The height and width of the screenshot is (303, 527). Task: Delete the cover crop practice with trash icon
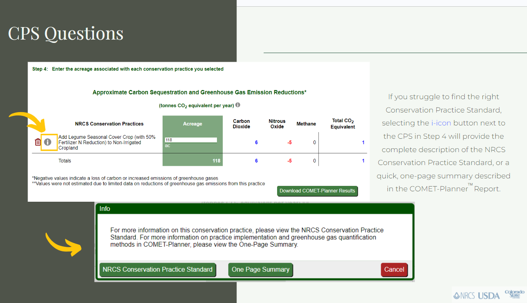(38, 142)
